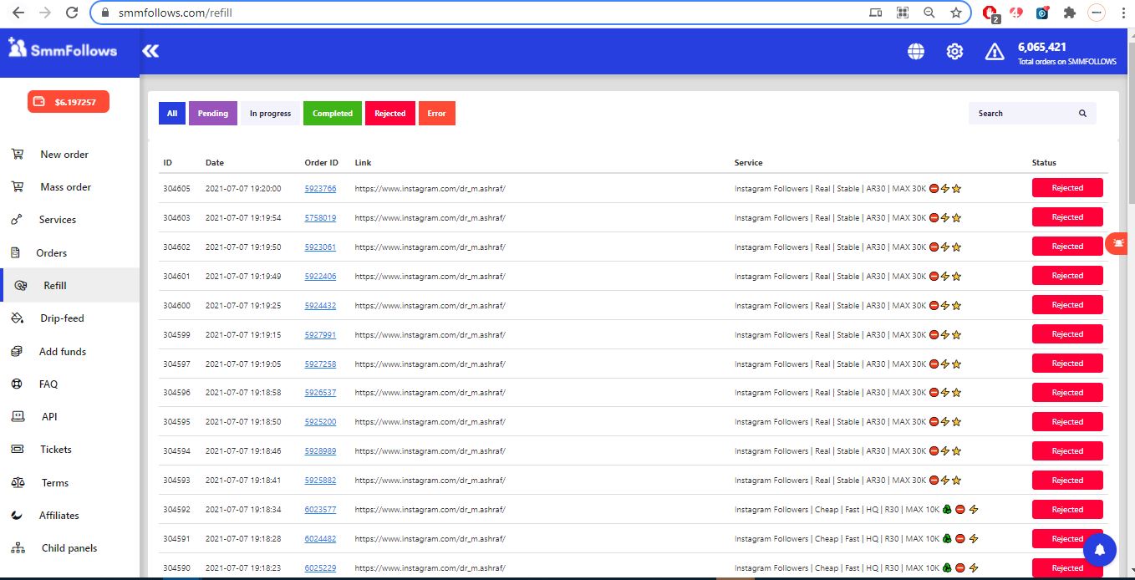Go back in browser history
The image size is (1135, 580).
pyautogui.click(x=18, y=13)
